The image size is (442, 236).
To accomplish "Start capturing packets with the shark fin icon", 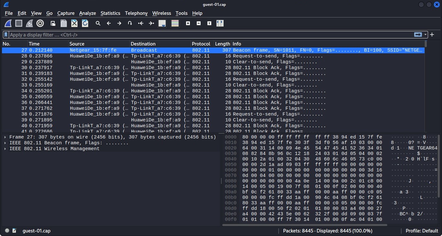I will 8,23.
